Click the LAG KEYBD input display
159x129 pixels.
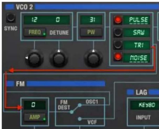[x=145, y=105]
